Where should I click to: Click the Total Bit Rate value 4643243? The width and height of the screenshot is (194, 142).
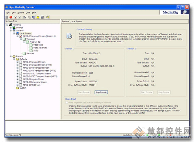(x=93, y=62)
